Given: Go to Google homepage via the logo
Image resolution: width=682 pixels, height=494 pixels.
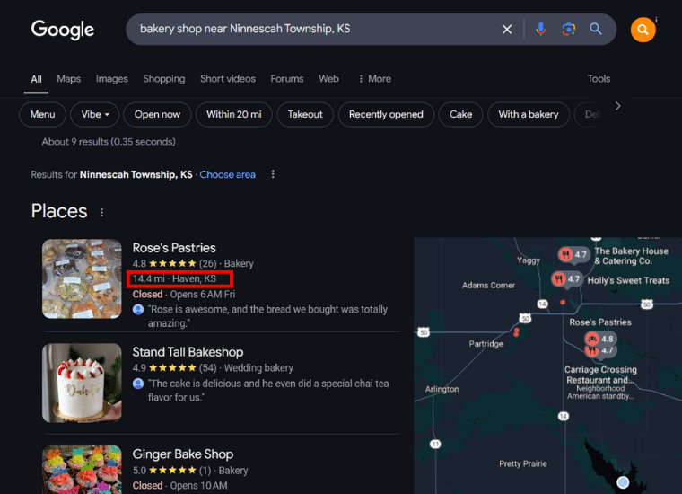Looking at the screenshot, I should click(x=63, y=30).
